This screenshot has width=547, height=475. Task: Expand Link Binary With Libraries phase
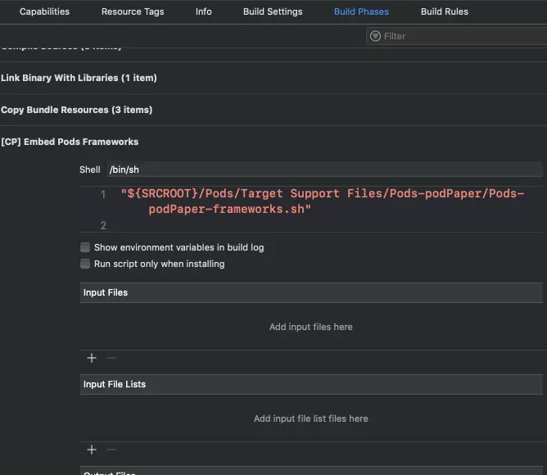79,78
